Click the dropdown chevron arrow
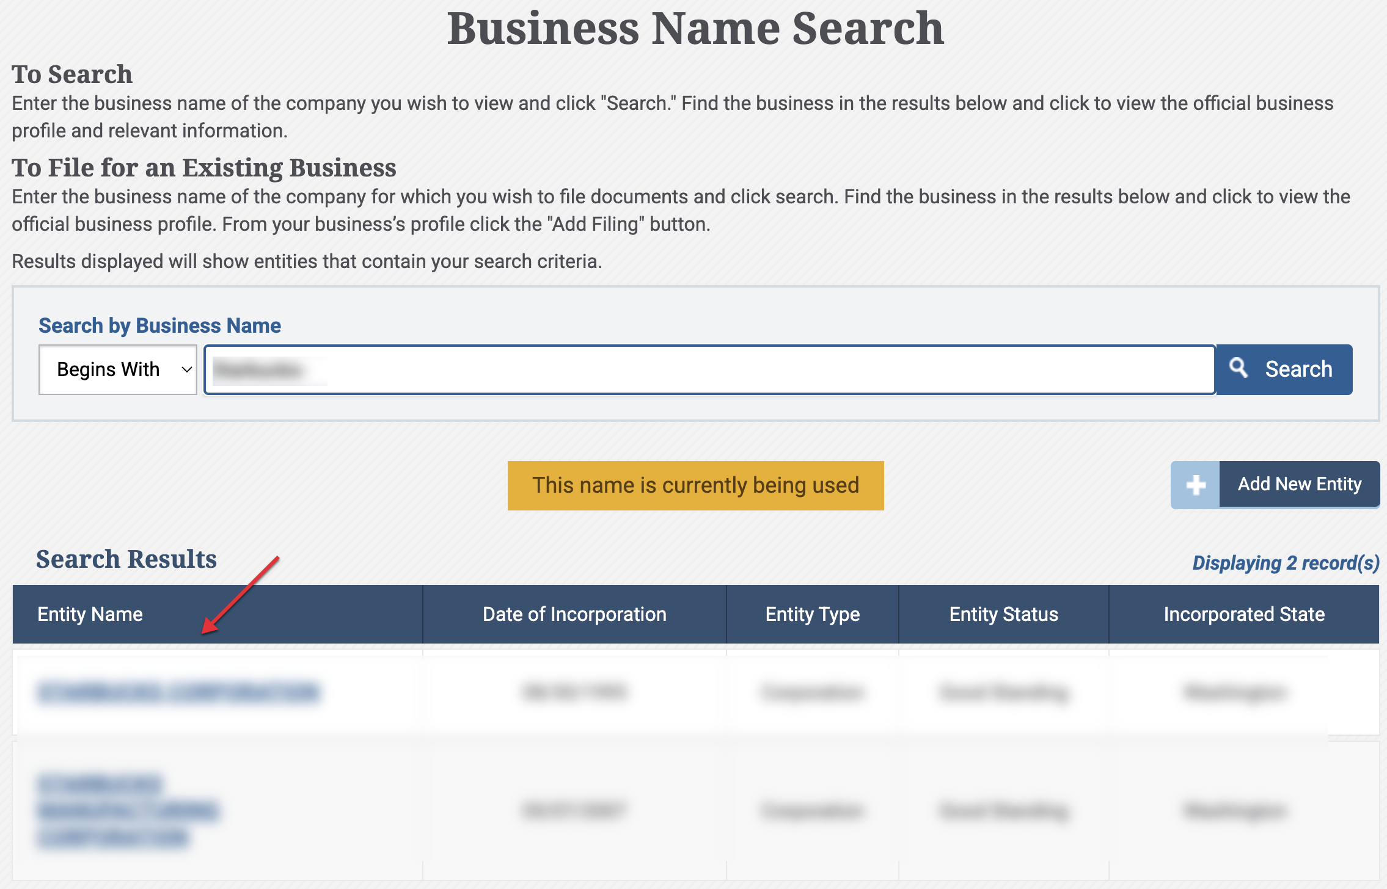The width and height of the screenshot is (1387, 889). (187, 369)
